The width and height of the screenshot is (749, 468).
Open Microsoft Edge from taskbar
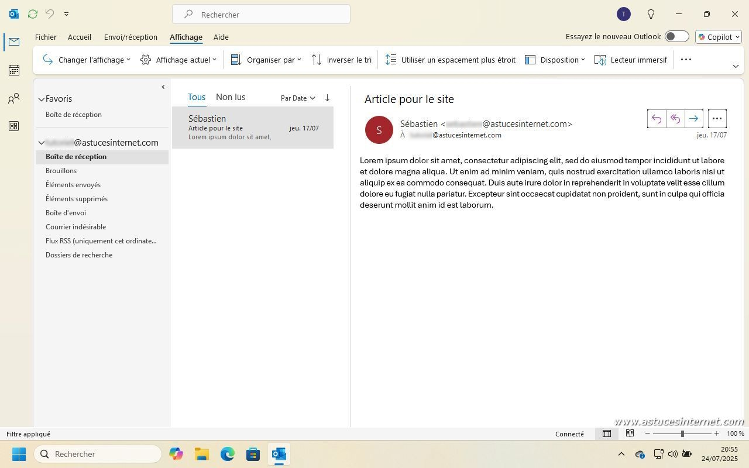[228, 454]
